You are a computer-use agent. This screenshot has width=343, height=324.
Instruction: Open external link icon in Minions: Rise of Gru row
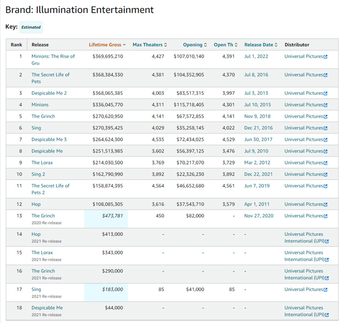(x=325, y=57)
